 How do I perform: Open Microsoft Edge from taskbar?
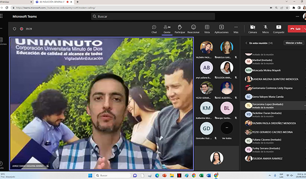157,176
